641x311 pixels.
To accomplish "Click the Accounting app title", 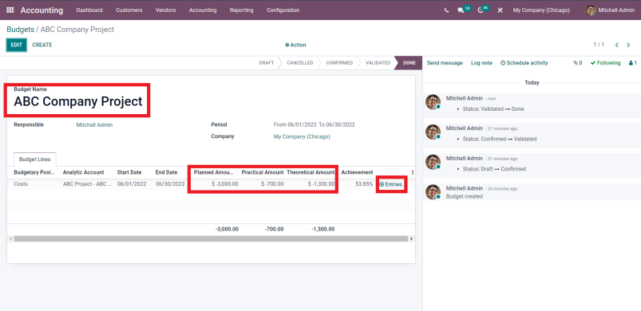I will tap(42, 10).
